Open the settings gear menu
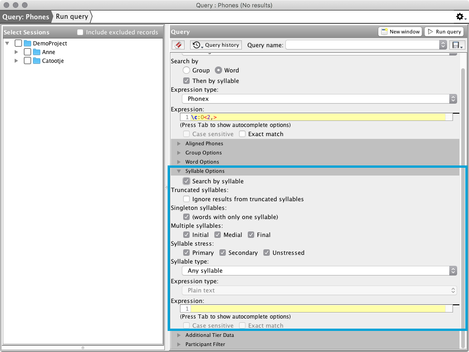This screenshot has width=469, height=352. 460,16
